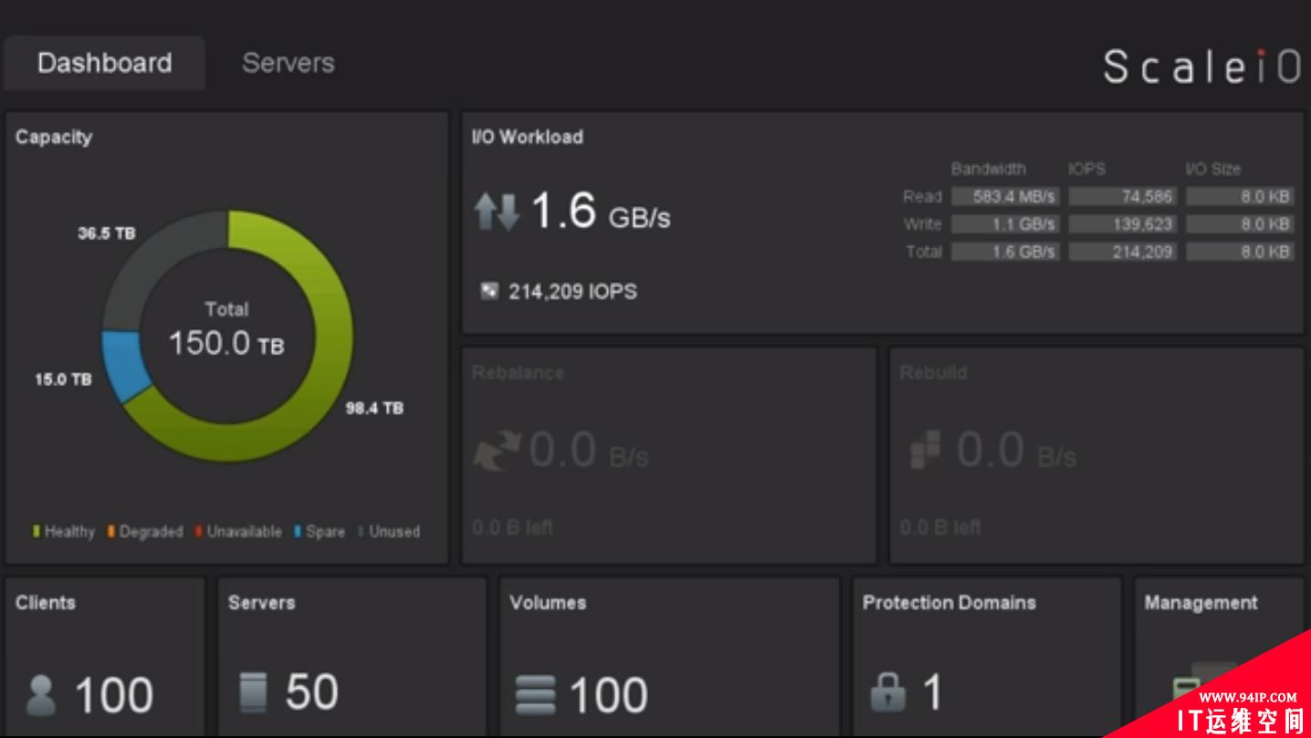The width and height of the screenshot is (1311, 738).
Task: Click the 15.0 TB capacity label
Action: click(x=63, y=379)
